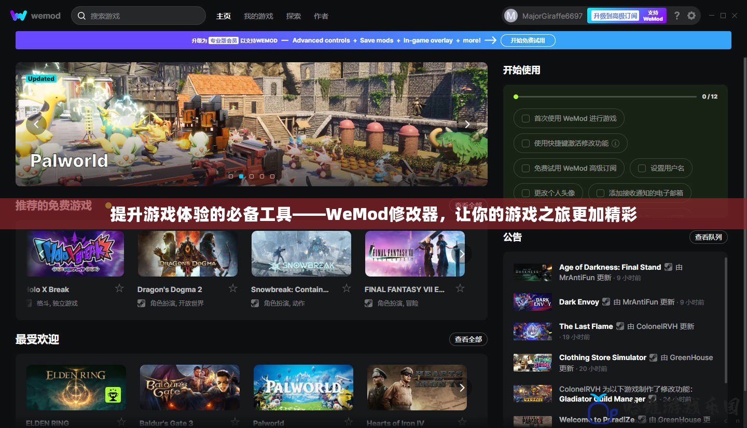Open the Hearts of Iron IV thumbnail

click(x=417, y=388)
